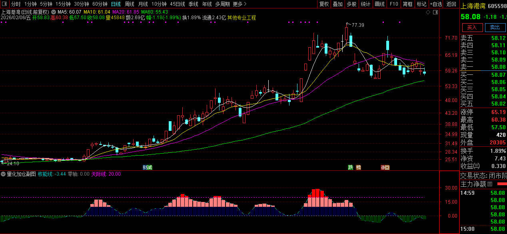
Task: Click the 卖五 price 58.12
Action: (499, 38)
